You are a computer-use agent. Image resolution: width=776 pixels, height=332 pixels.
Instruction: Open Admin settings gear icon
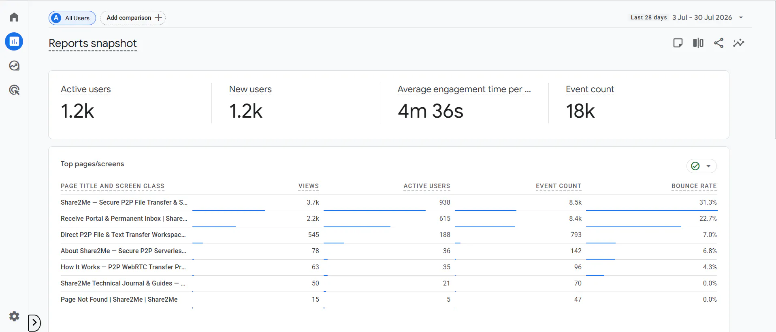click(x=14, y=316)
